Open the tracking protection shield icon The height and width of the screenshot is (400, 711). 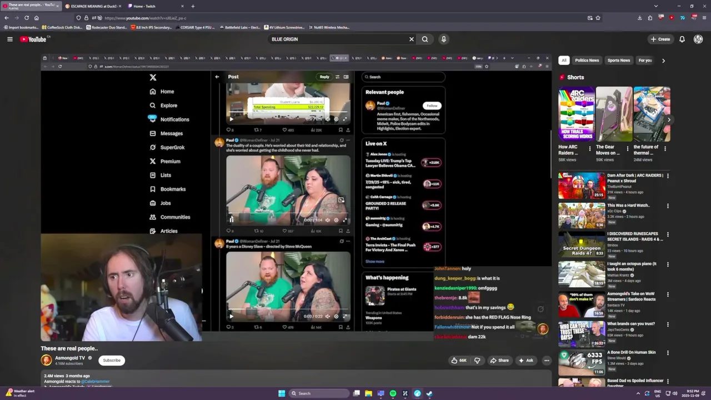click(x=78, y=18)
